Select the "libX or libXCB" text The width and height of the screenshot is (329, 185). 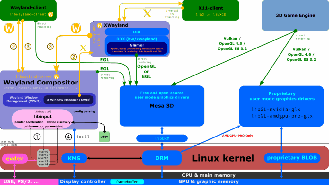coord(211,15)
